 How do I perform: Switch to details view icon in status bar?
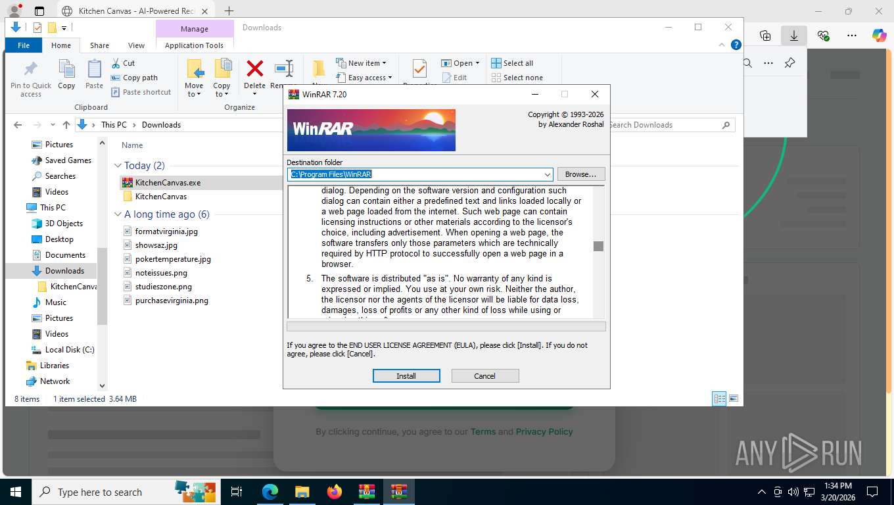(x=719, y=398)
